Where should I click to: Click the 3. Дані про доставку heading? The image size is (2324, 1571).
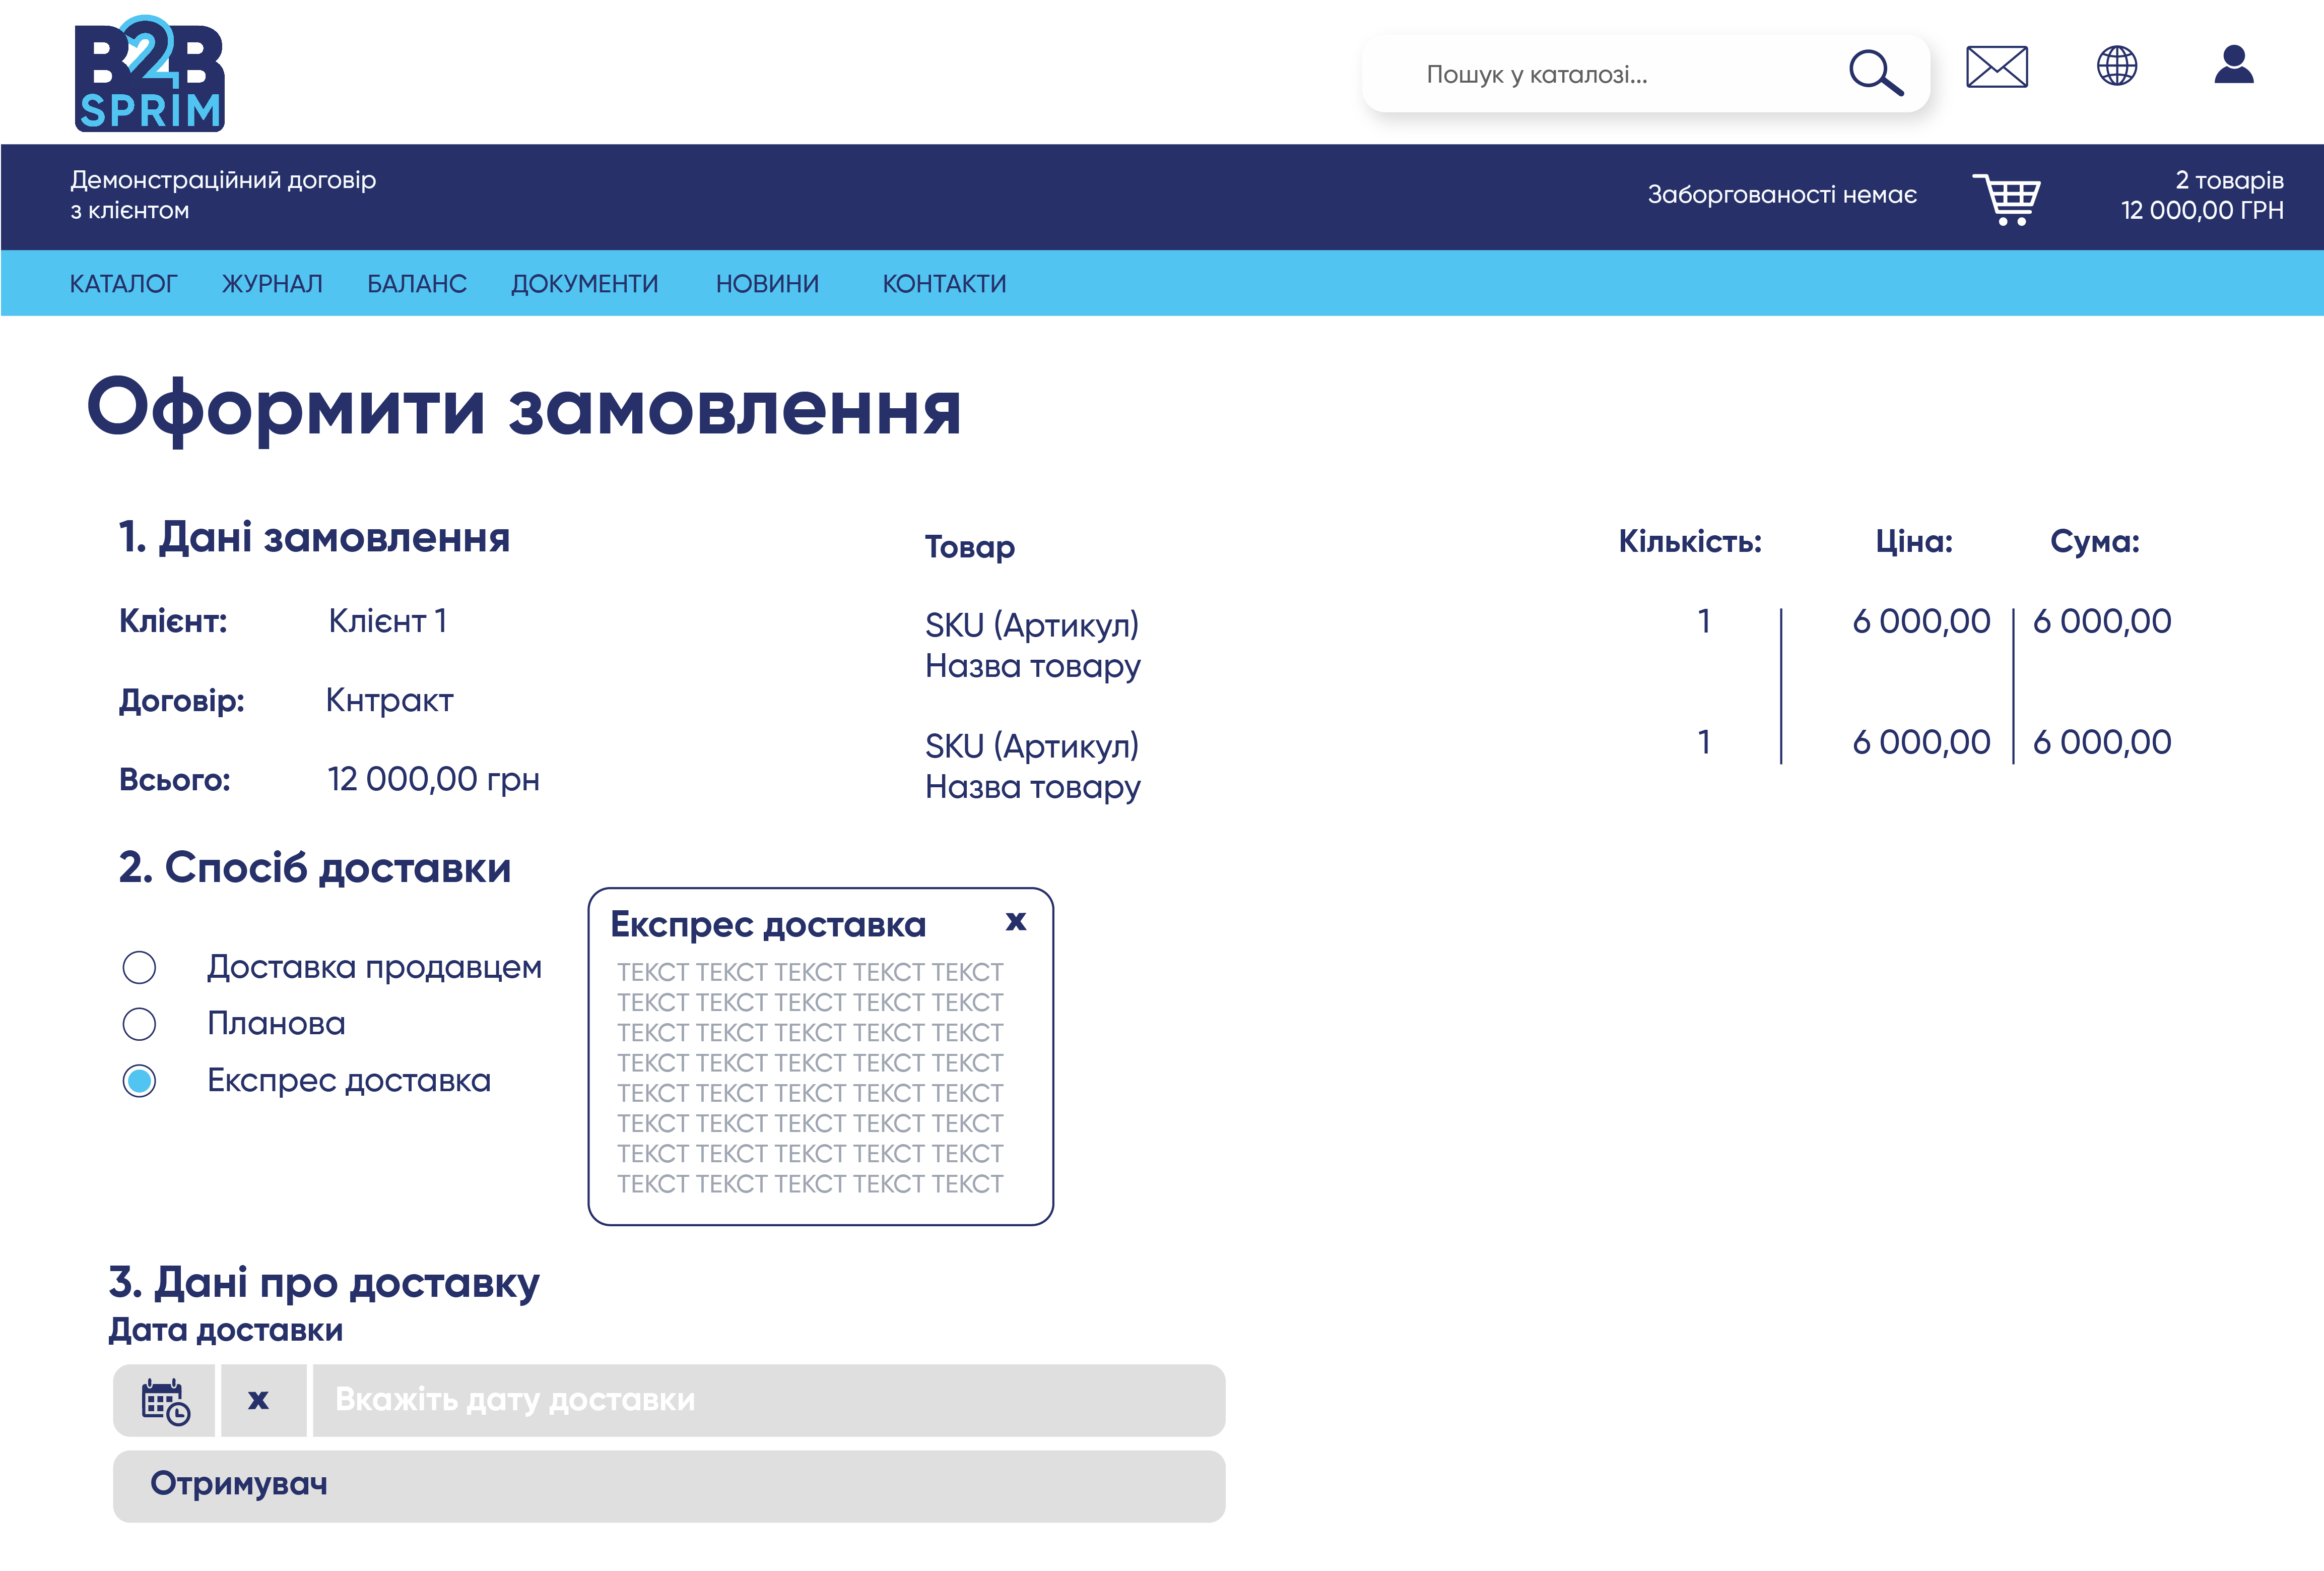click(324, 1283)
